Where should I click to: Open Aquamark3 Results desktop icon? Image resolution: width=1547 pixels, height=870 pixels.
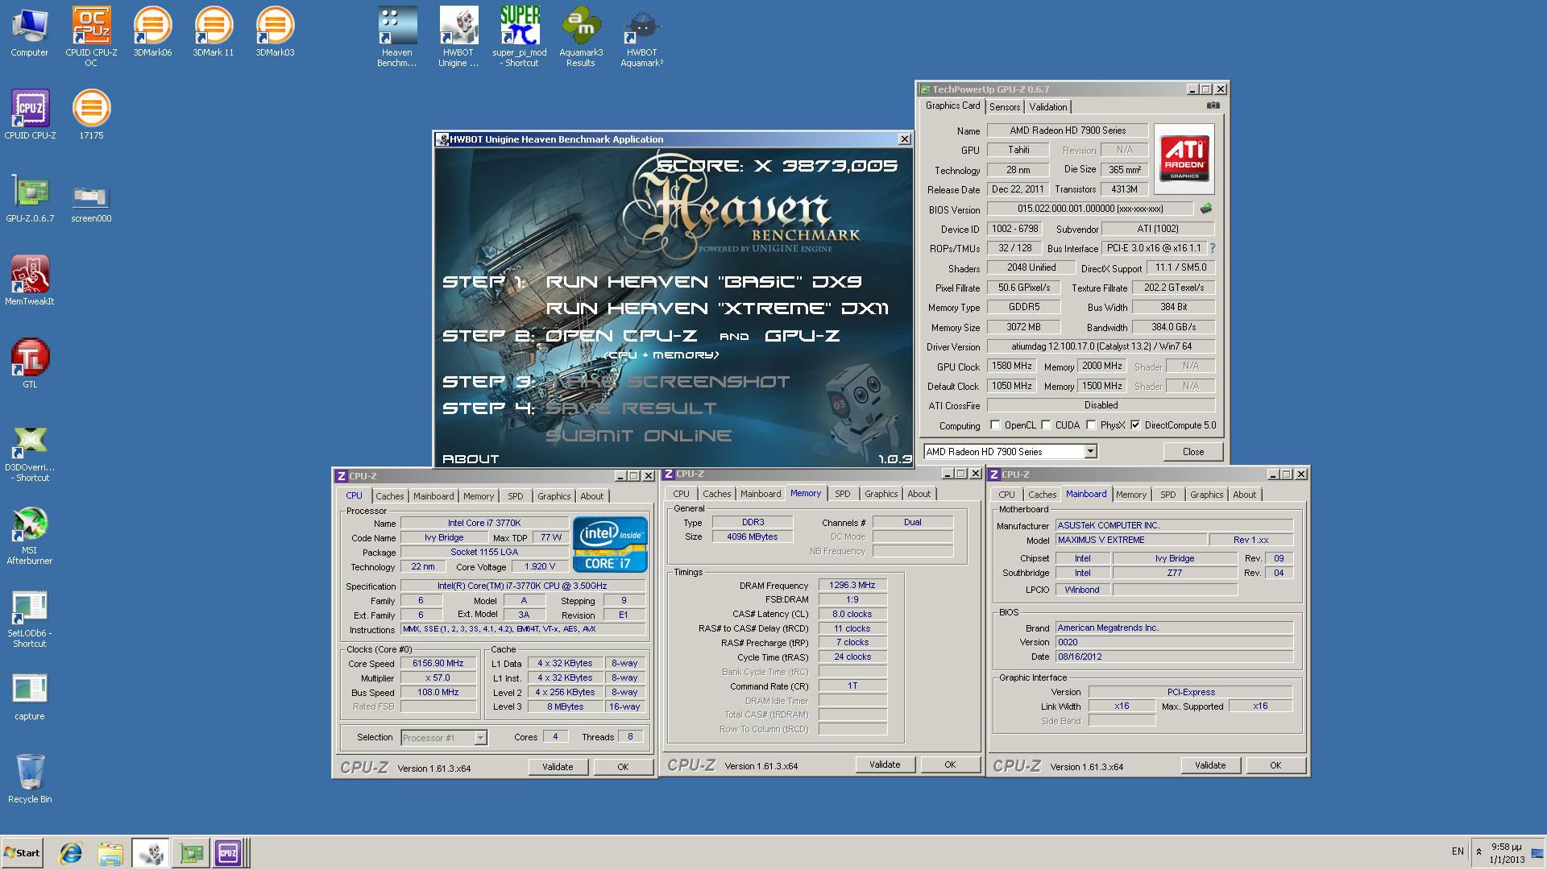581,36
